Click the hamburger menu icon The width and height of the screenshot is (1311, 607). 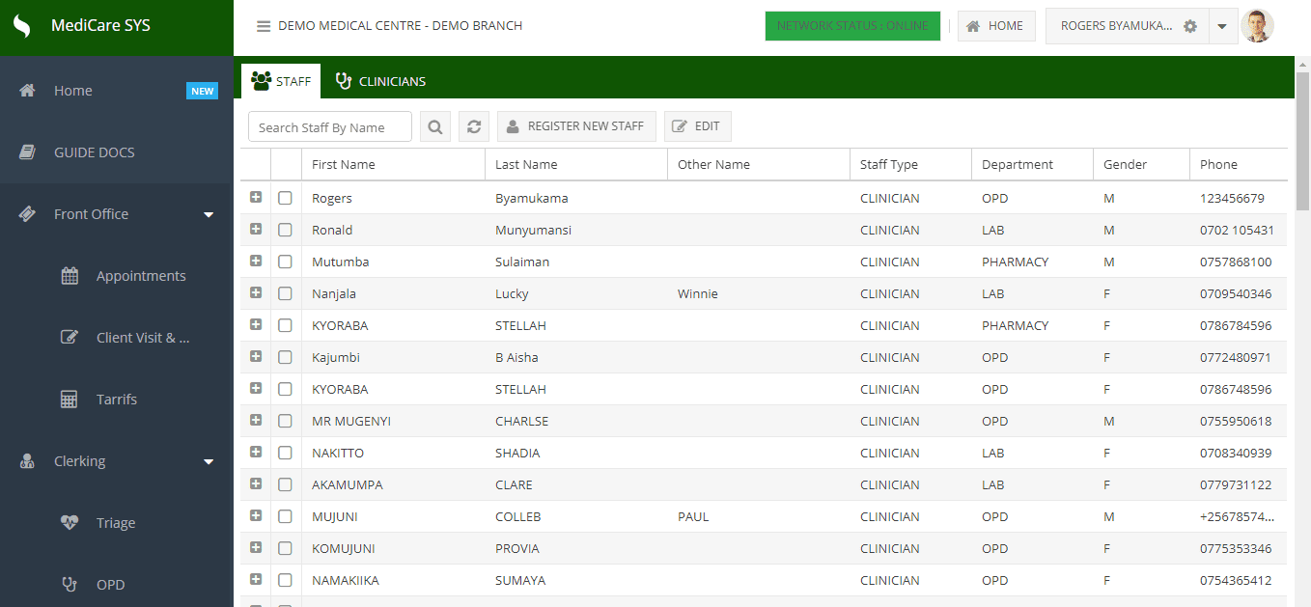[264, 26]
